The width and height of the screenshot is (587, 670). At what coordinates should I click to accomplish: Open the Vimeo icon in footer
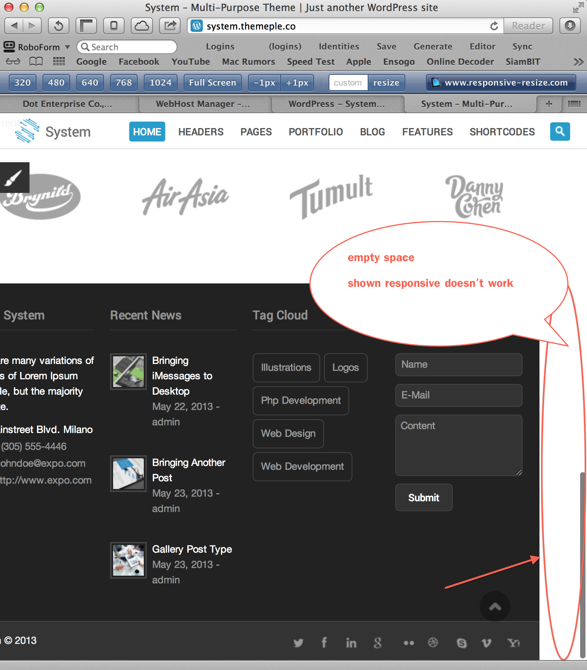pyautogui.click(x=487, y=643)
